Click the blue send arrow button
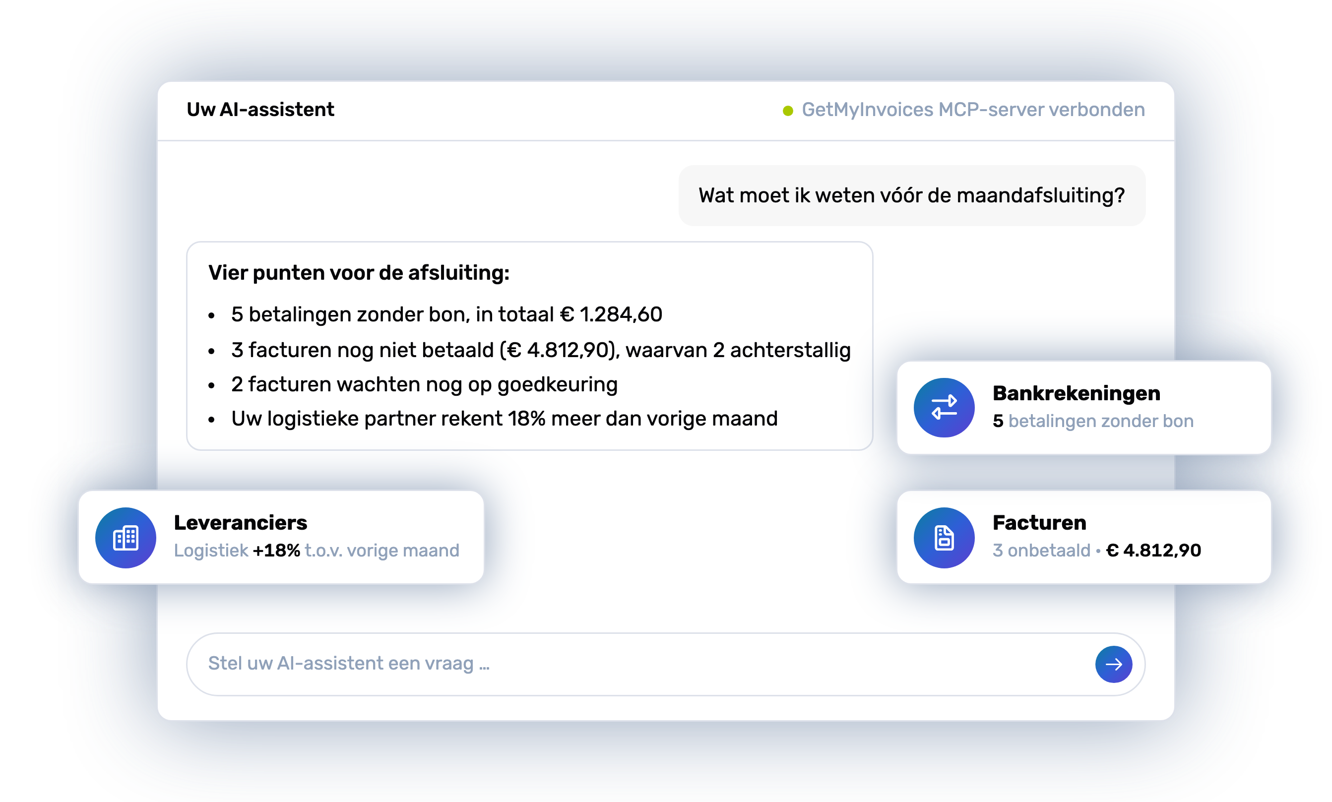The width and height of the screenshot is (1332, 802). click(1114, 664)
